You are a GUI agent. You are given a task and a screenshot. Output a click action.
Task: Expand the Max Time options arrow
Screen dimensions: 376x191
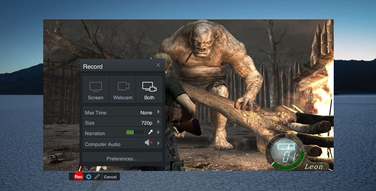click(x=158, y=112)
